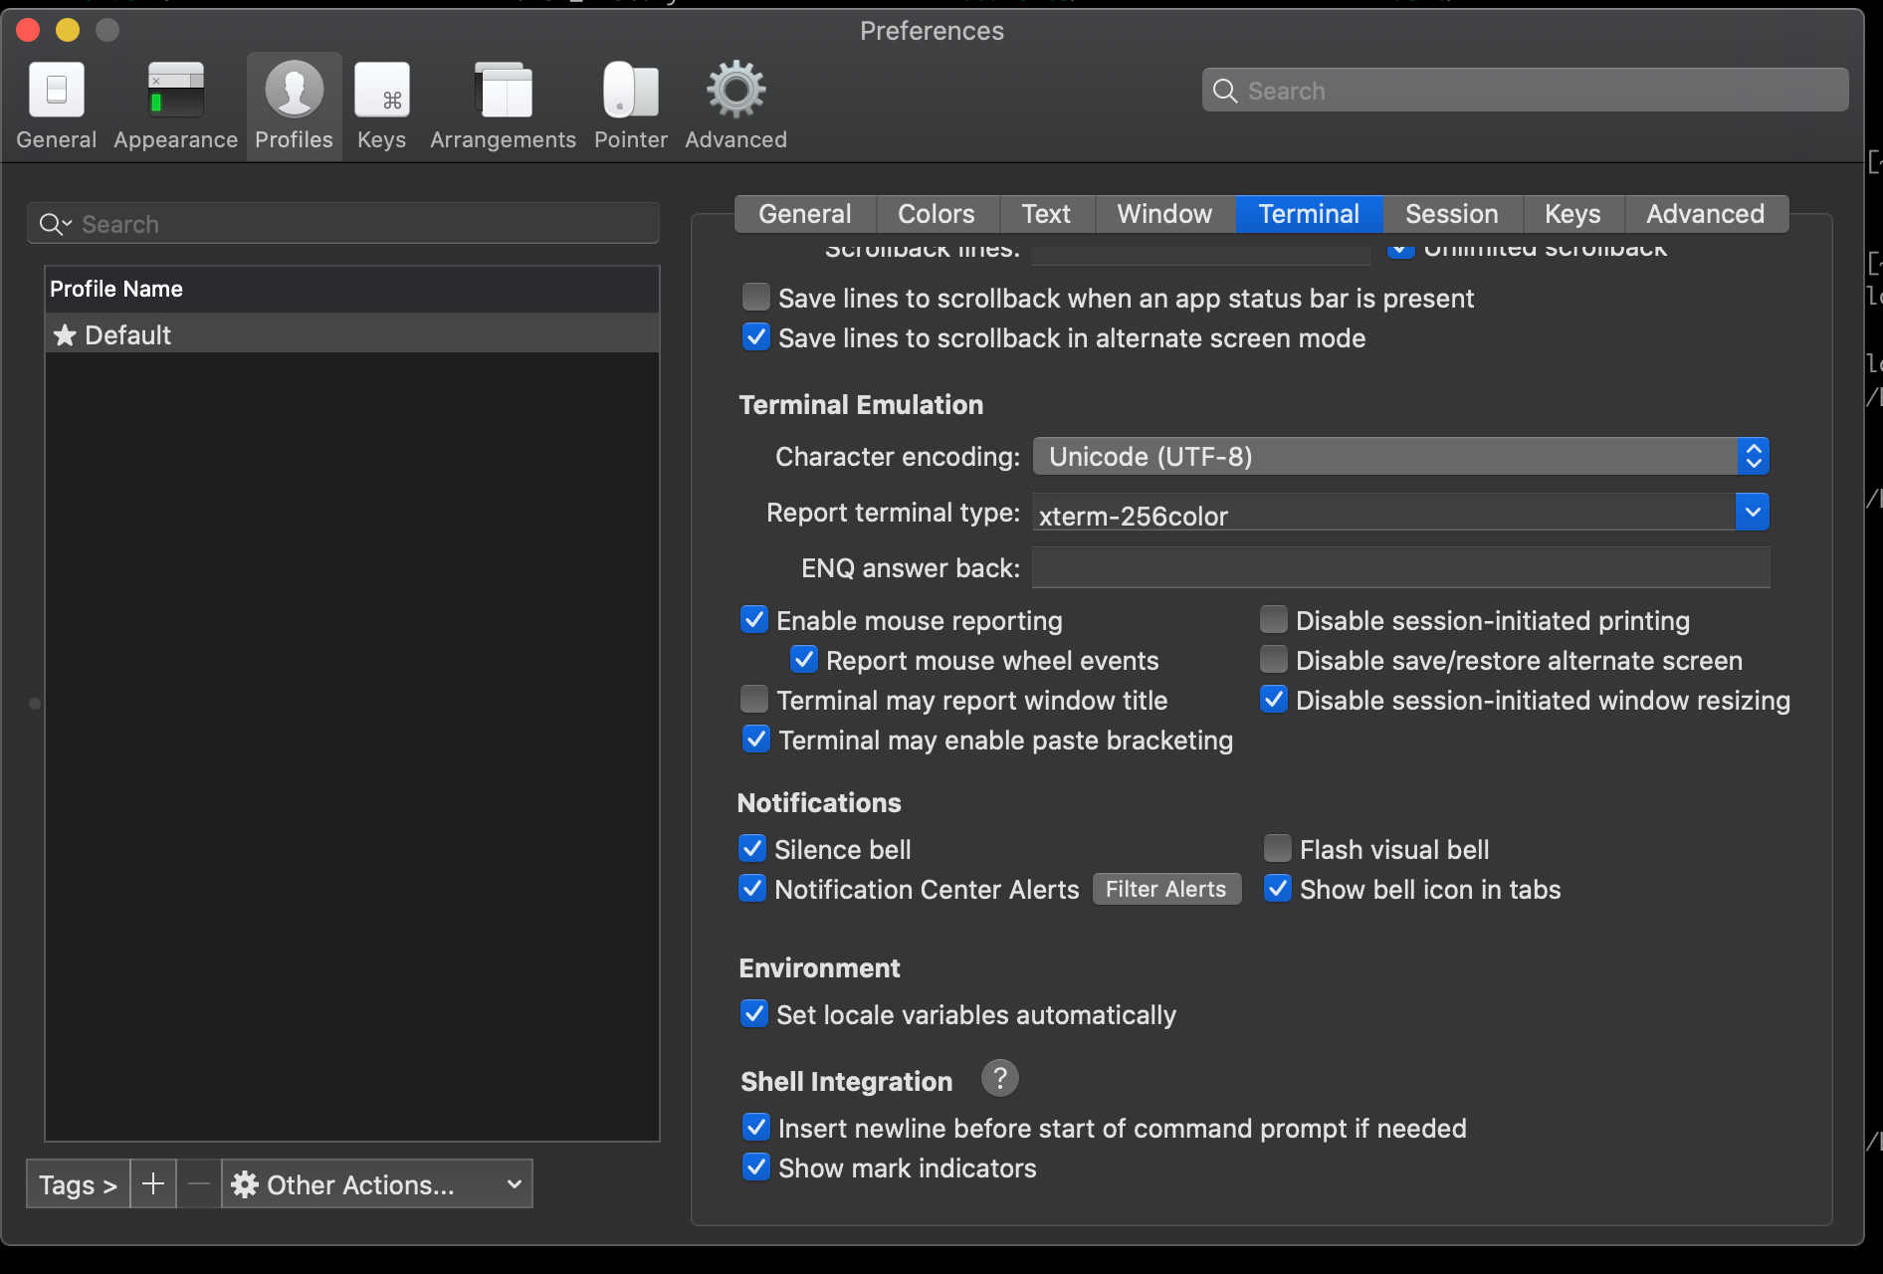Open the Session tab

point(1451,213)
